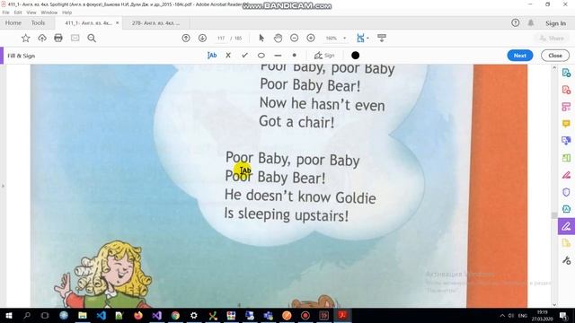
Task: Select the line annotation tool
Action: (278, 56)
